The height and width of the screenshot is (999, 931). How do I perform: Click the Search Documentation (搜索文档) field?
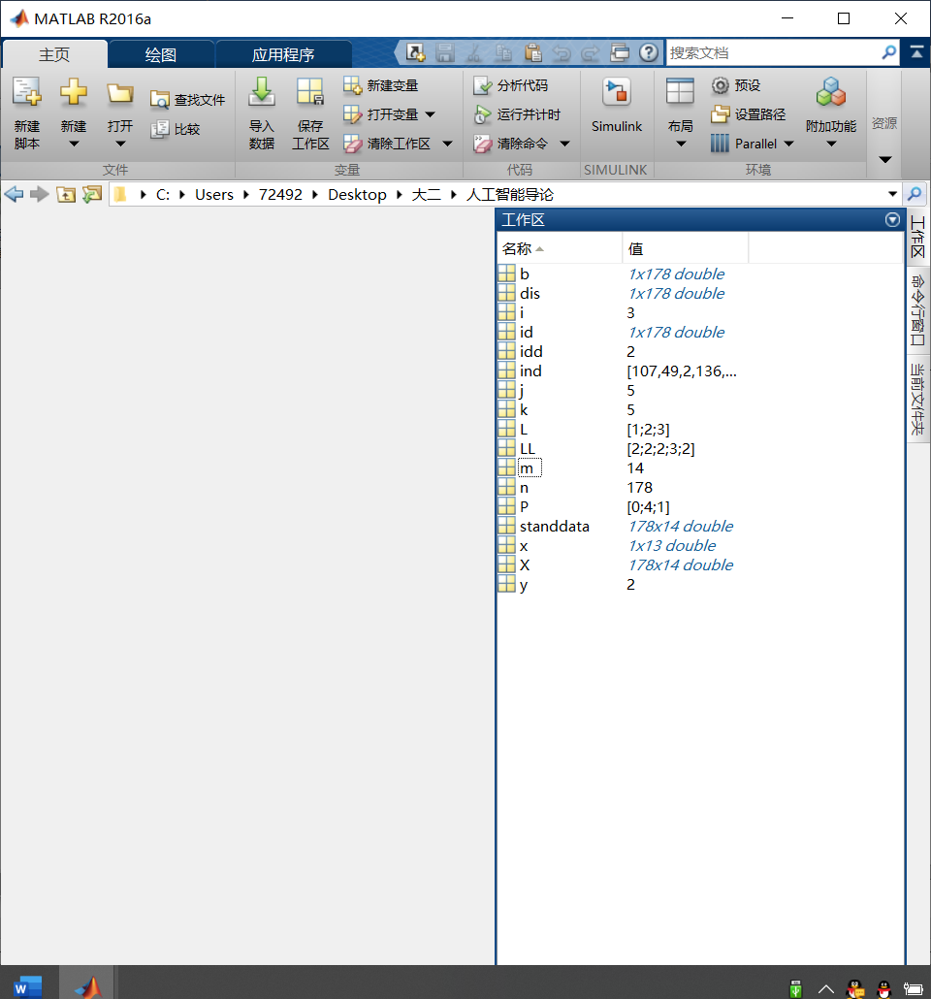point(772,53)
